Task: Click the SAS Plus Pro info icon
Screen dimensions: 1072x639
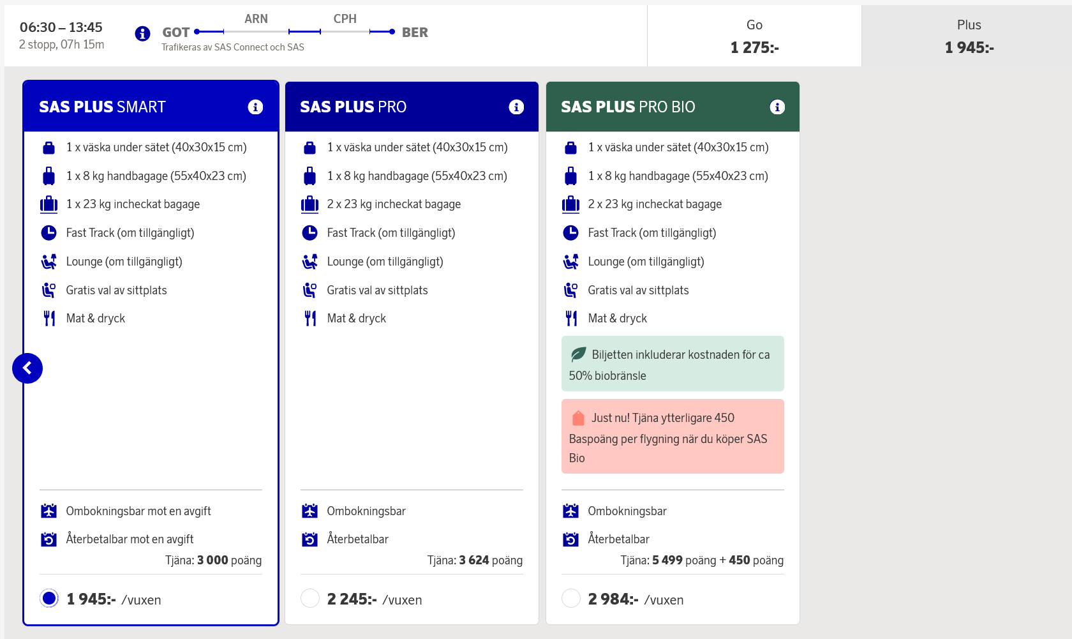Action: tap(516, 107)
